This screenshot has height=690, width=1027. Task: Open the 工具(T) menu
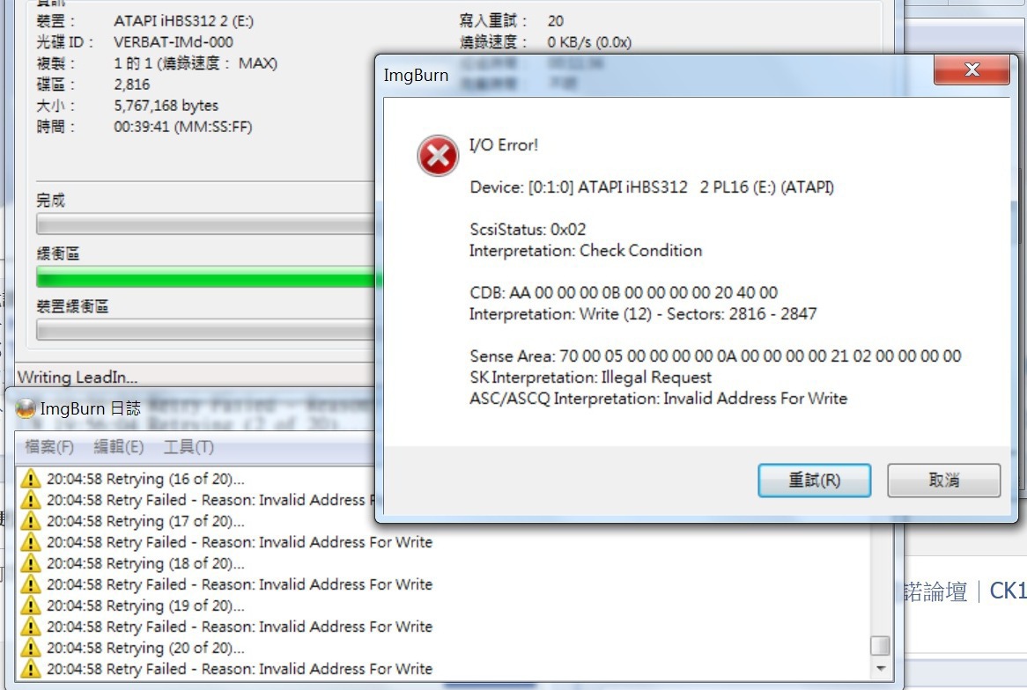point(188,447)
